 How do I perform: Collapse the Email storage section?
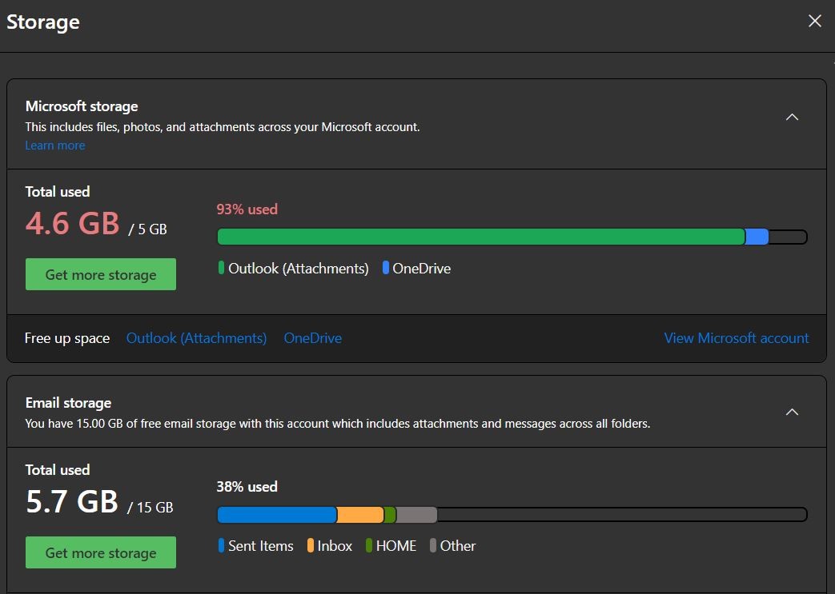792,412
